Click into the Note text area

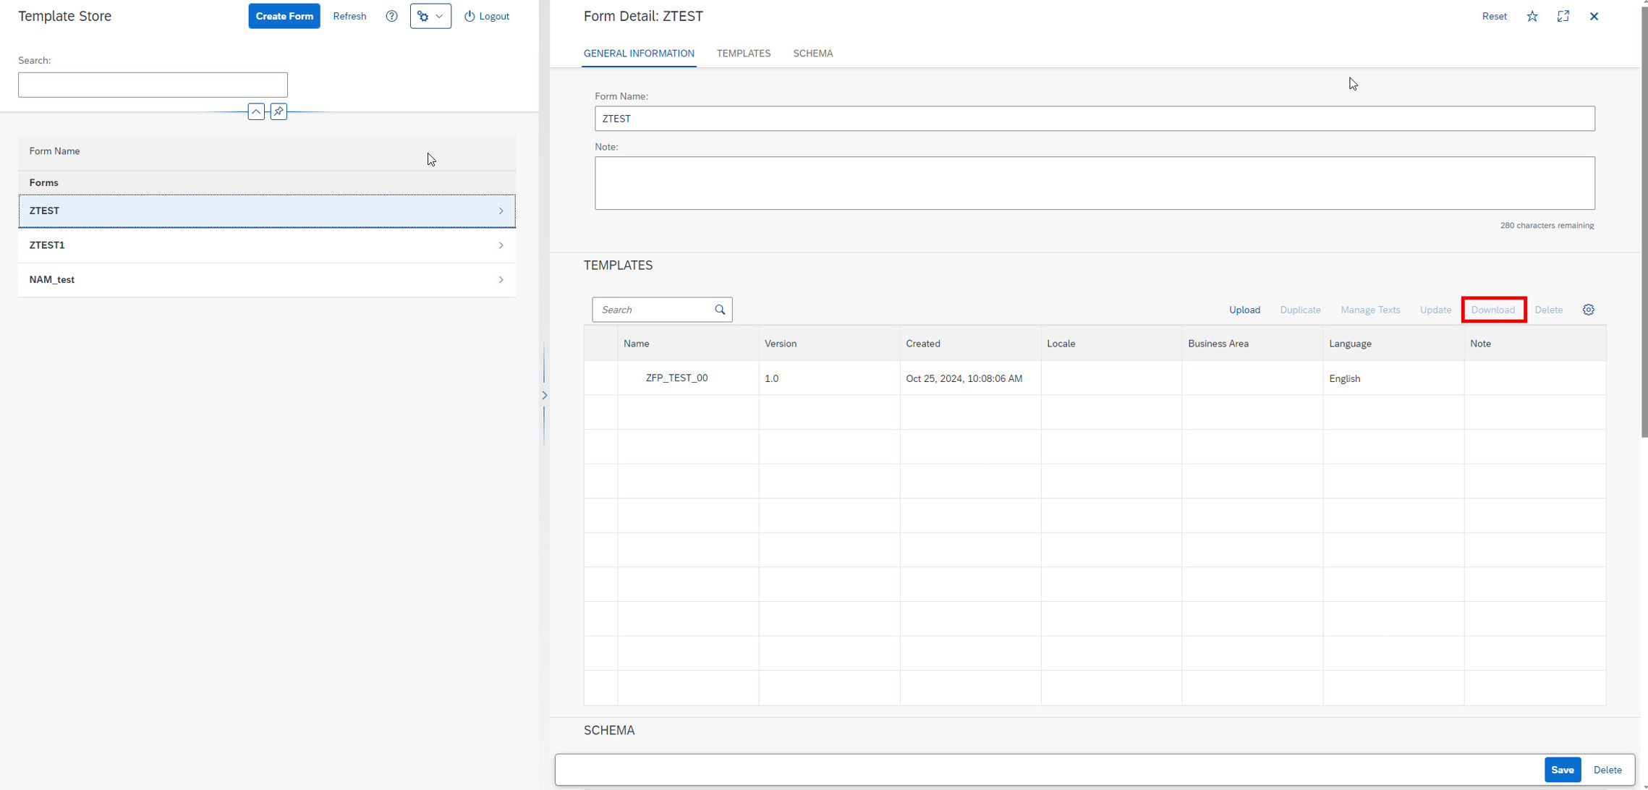point(1095,183)
